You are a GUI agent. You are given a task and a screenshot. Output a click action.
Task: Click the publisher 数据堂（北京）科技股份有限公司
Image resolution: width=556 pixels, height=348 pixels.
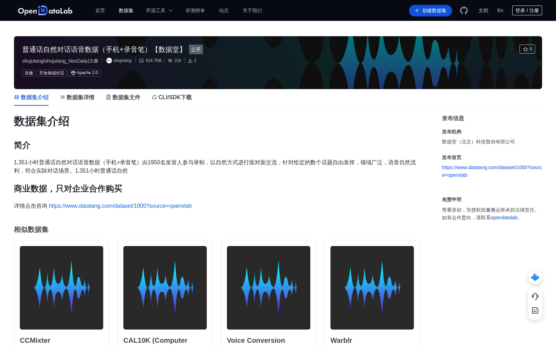(x=478, y=142)
